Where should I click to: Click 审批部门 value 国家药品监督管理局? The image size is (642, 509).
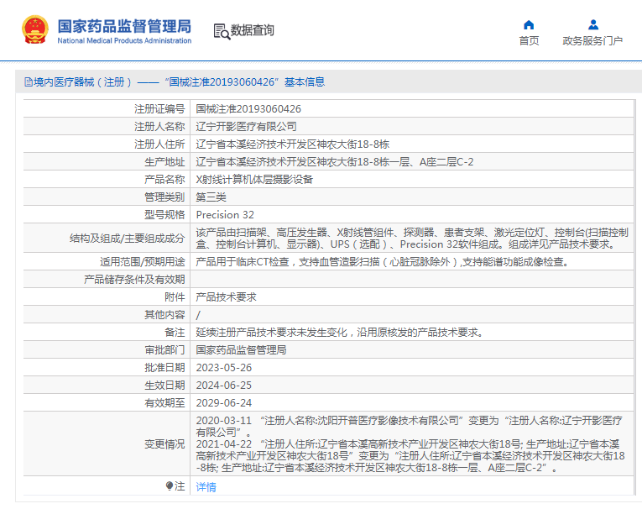241,350
